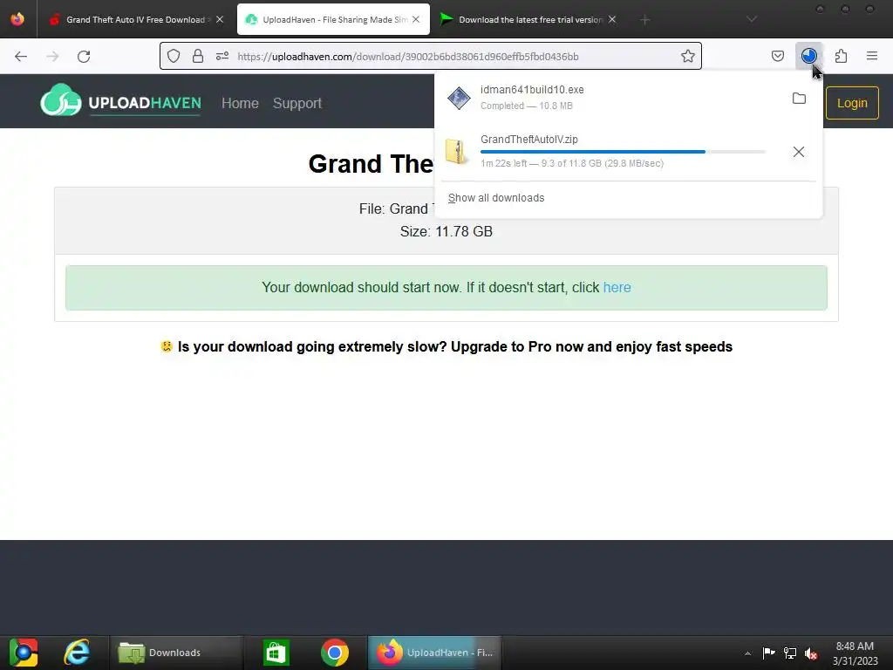Open Save to Pocket button
893x670 pixels.
tap(778, 56)
